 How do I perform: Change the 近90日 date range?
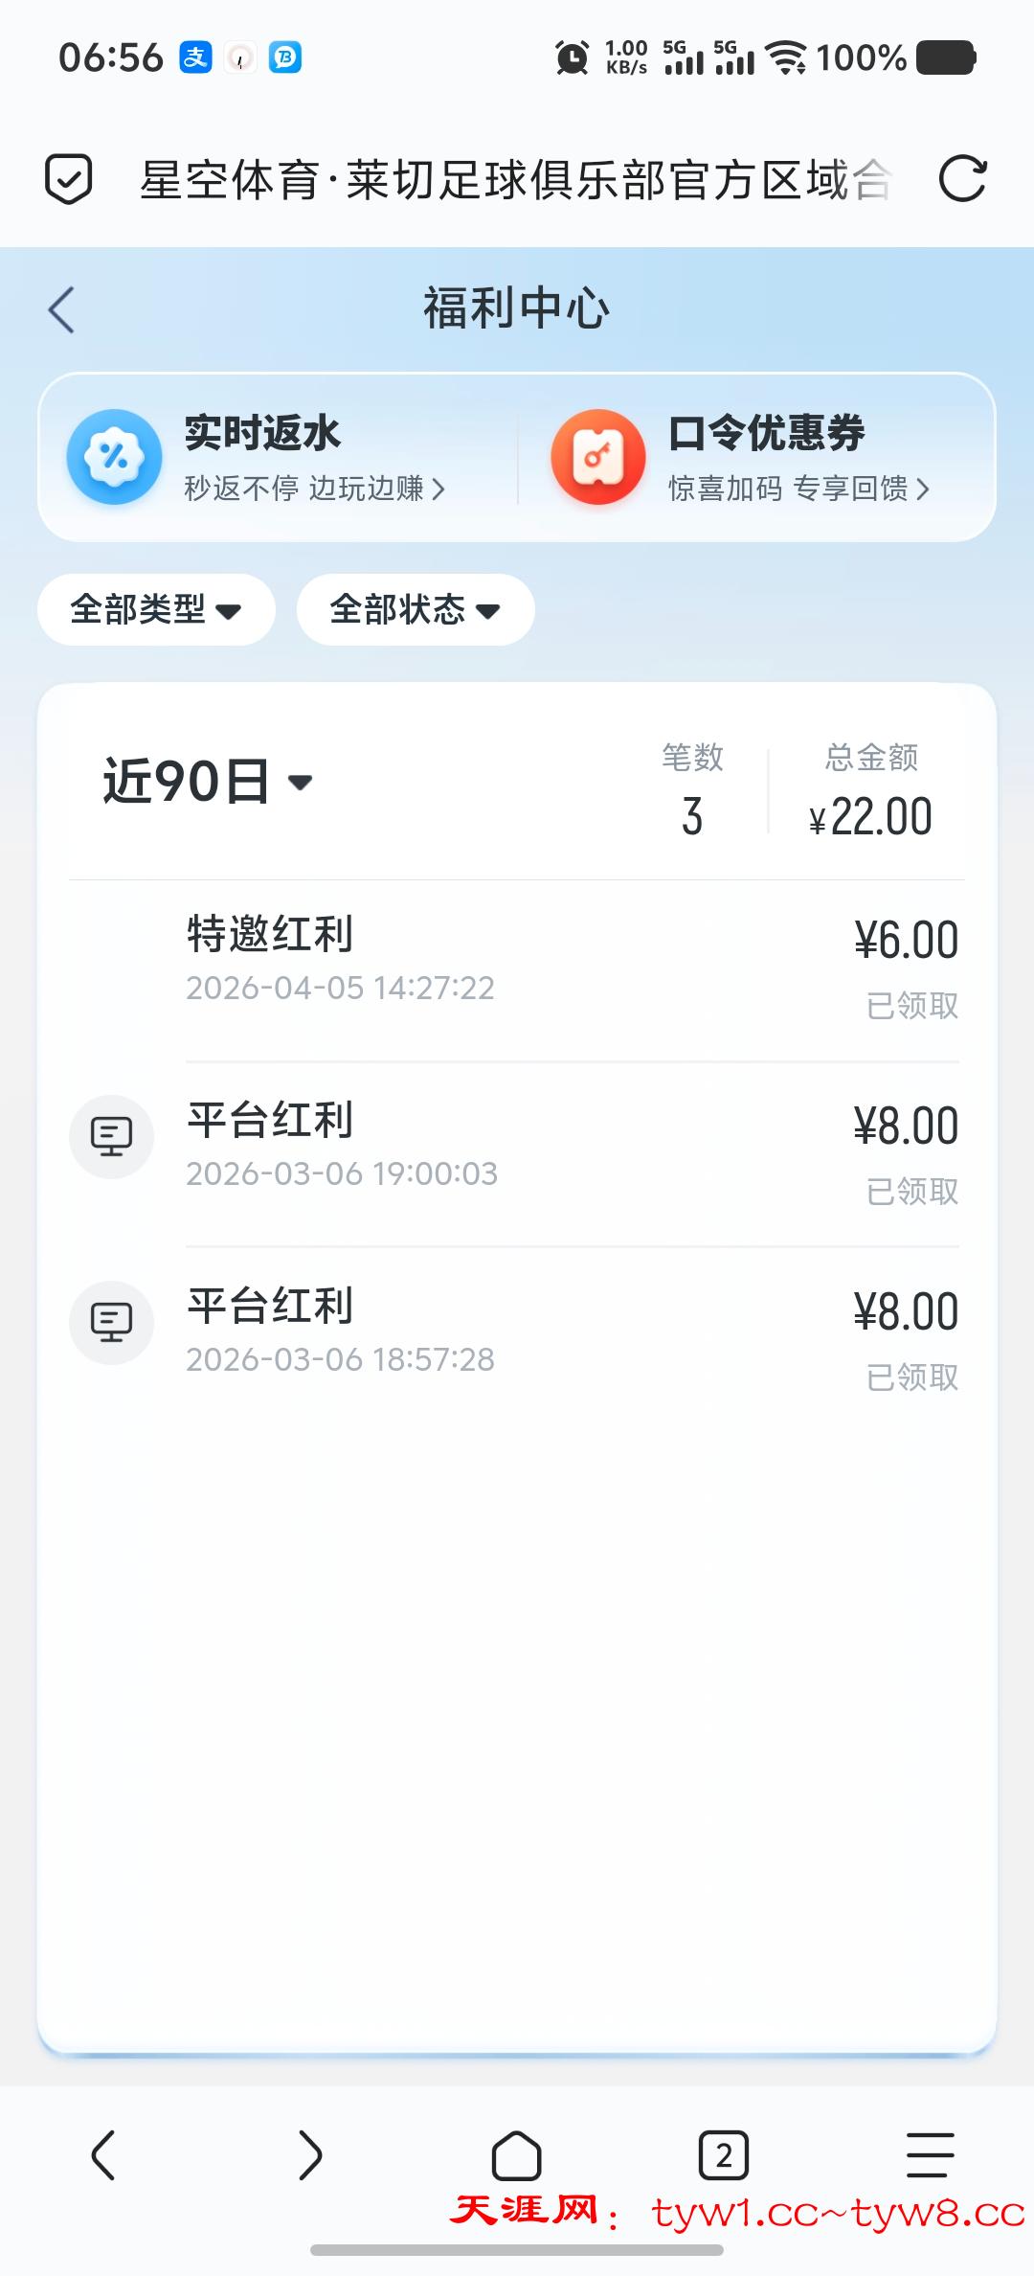(x=208, y=782)
